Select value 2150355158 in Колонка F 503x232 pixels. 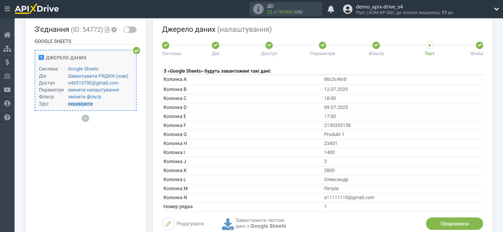tap(337, 125)
